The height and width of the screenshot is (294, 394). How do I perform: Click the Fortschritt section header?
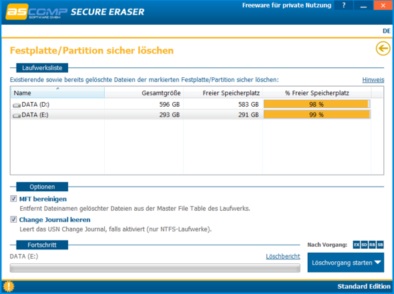pyautogui.click(x=42, y=245)
